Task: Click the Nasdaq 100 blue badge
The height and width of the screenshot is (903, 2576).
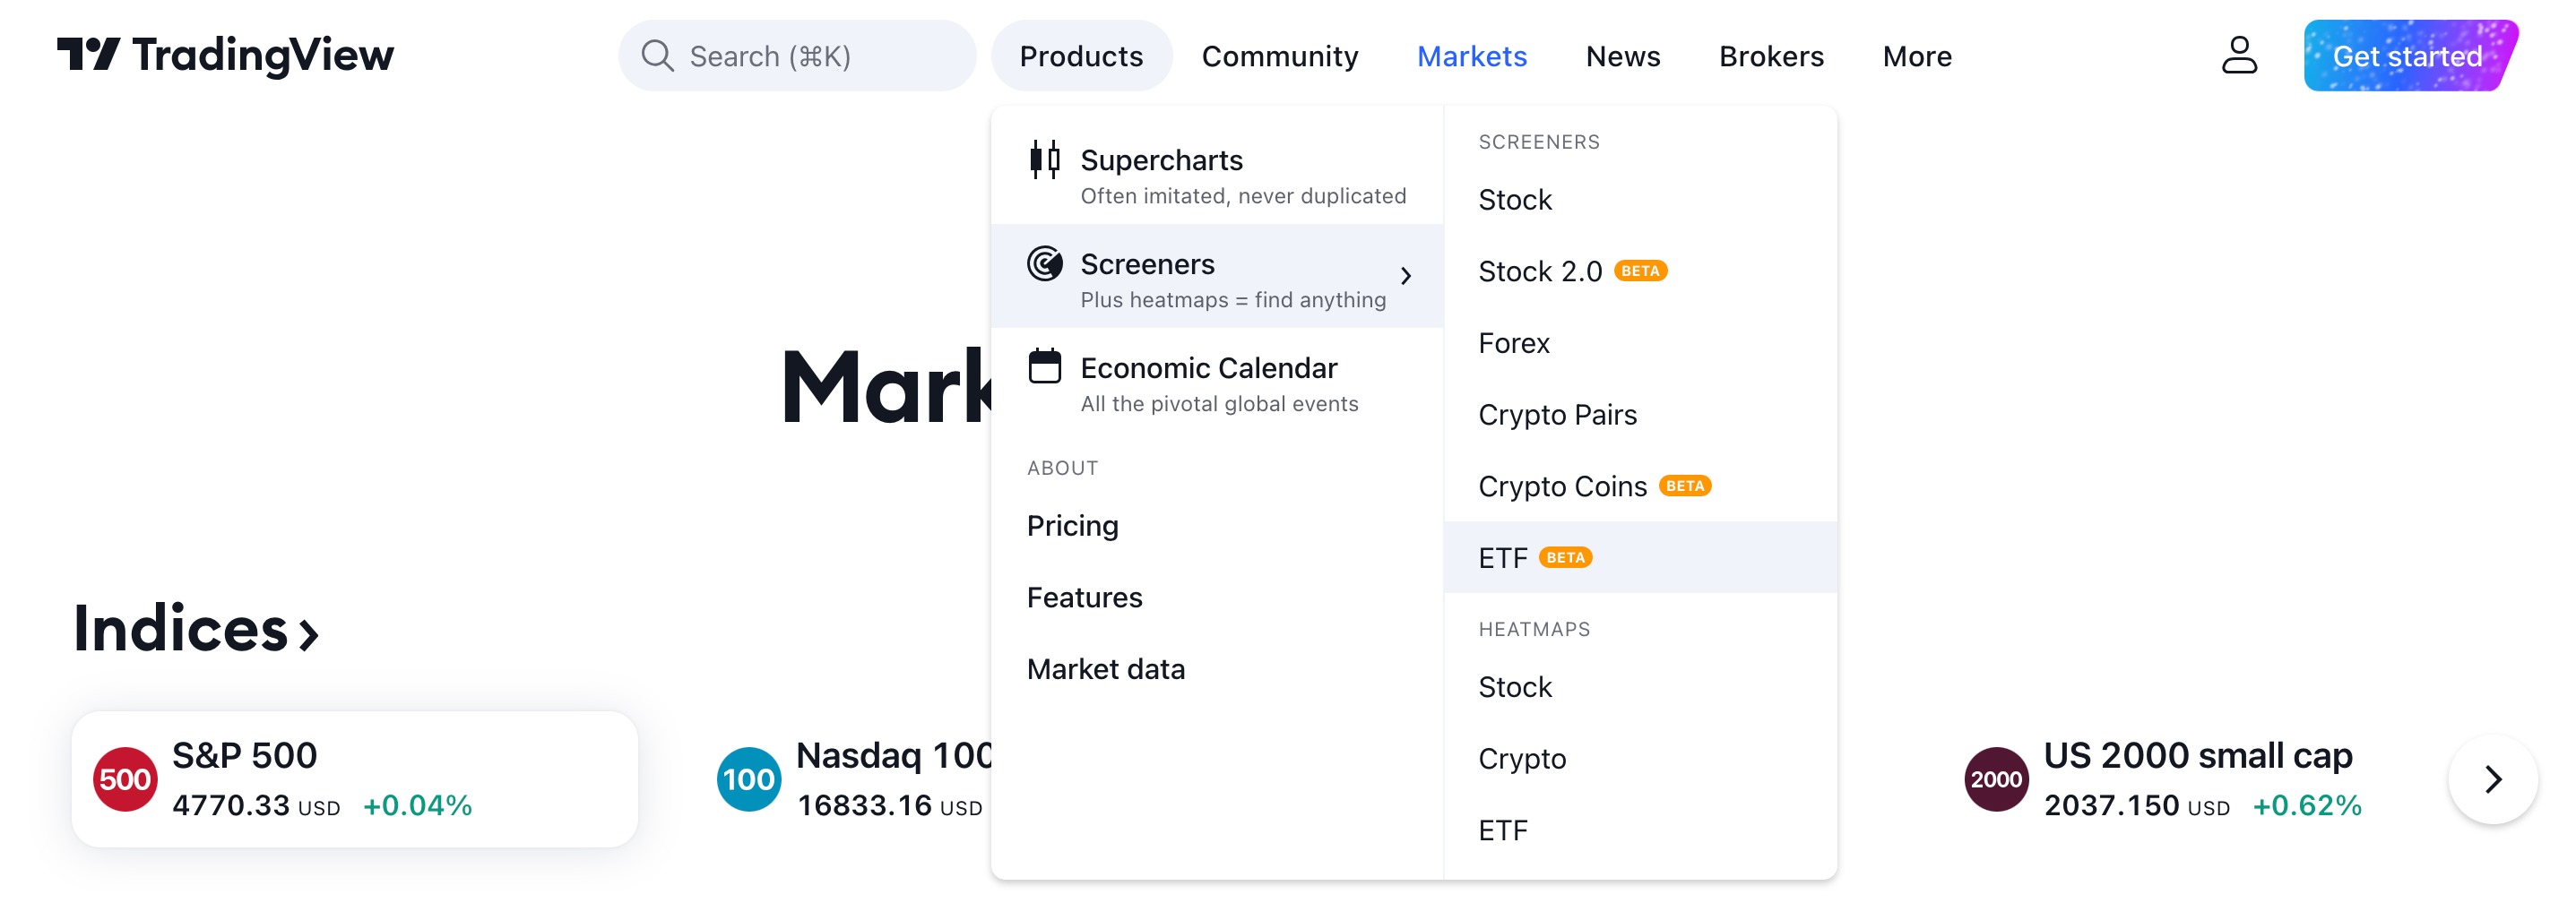Action: [749, 779]
